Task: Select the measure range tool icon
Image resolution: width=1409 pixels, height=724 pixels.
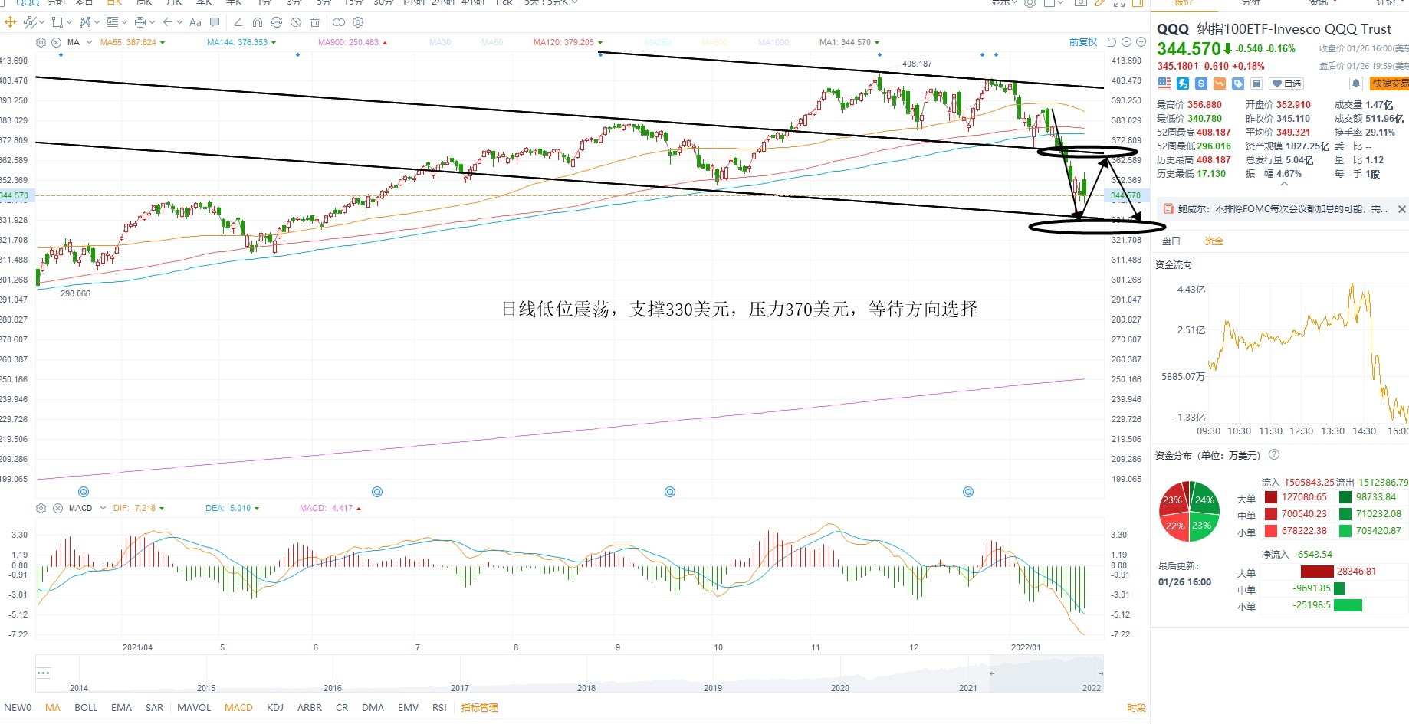Action: coord(140,22)
